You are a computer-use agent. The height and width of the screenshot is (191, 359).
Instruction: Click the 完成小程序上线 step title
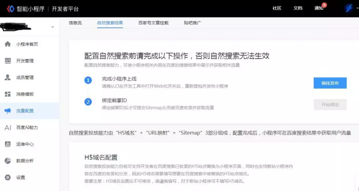tap(119, 79)
